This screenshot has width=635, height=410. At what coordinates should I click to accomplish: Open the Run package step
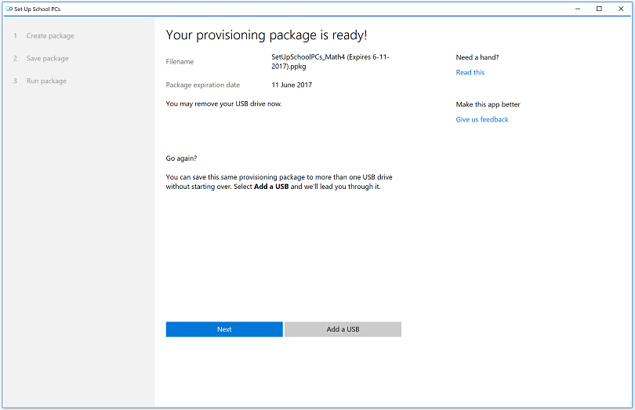[46, 82]
